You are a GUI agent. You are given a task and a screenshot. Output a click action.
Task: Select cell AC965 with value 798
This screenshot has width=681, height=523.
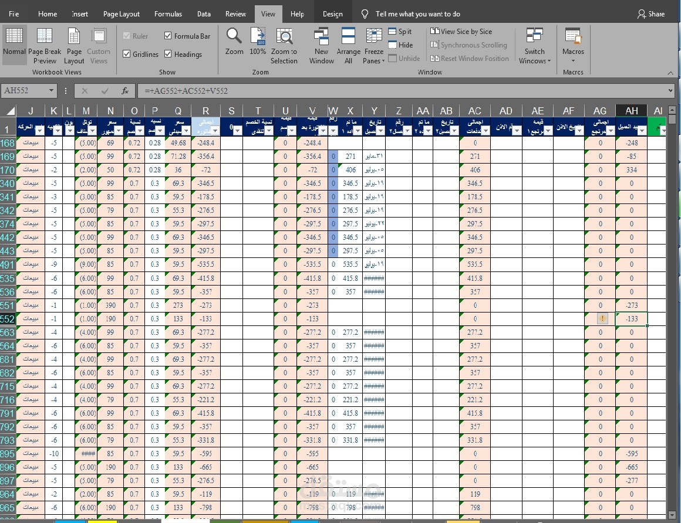pos(475,507)
